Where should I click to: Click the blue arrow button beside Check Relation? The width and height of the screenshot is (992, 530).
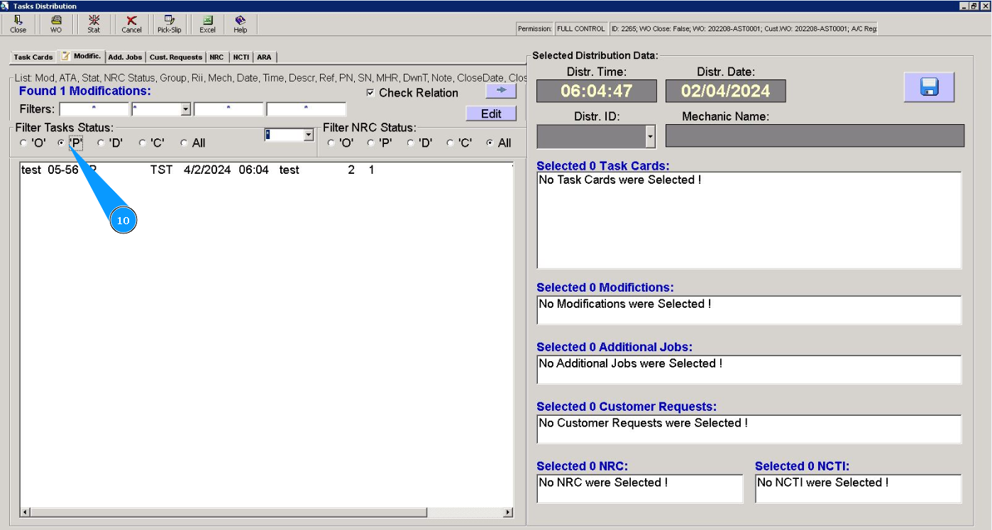(x=500, y=92)
